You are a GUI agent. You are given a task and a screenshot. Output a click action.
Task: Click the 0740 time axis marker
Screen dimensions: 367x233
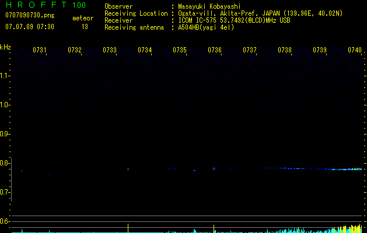click(x=355, y=50)
